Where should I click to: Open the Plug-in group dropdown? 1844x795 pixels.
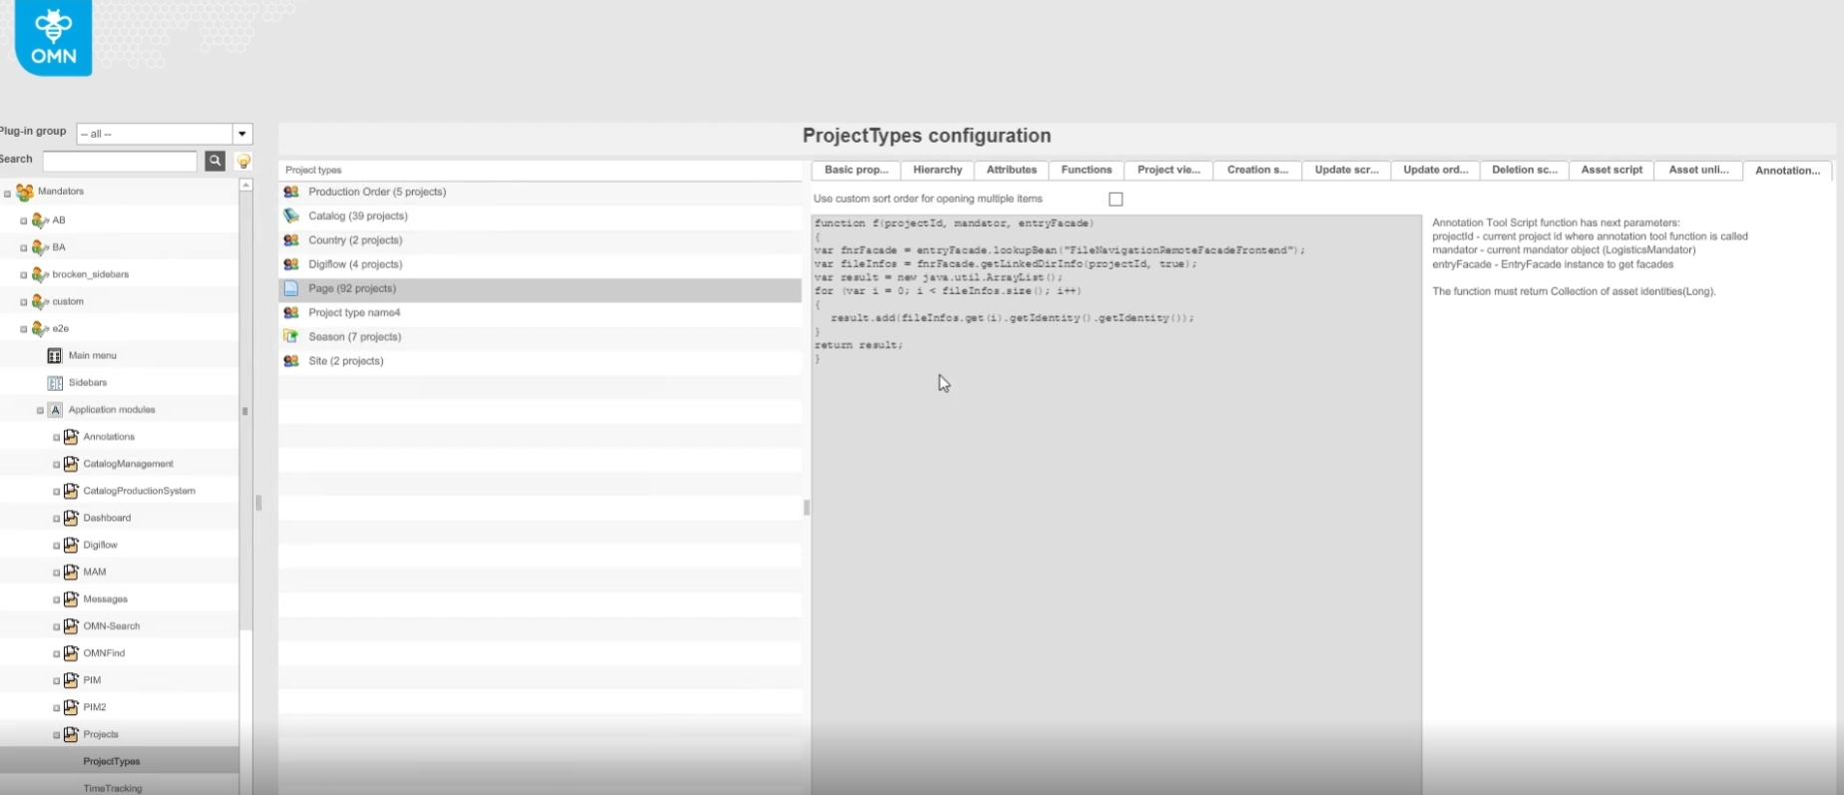241,134
